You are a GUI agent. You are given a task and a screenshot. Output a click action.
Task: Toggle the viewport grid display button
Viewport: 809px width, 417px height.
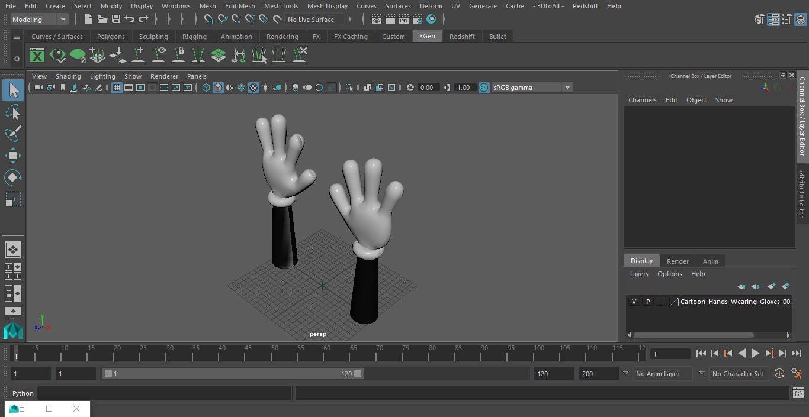117,88
